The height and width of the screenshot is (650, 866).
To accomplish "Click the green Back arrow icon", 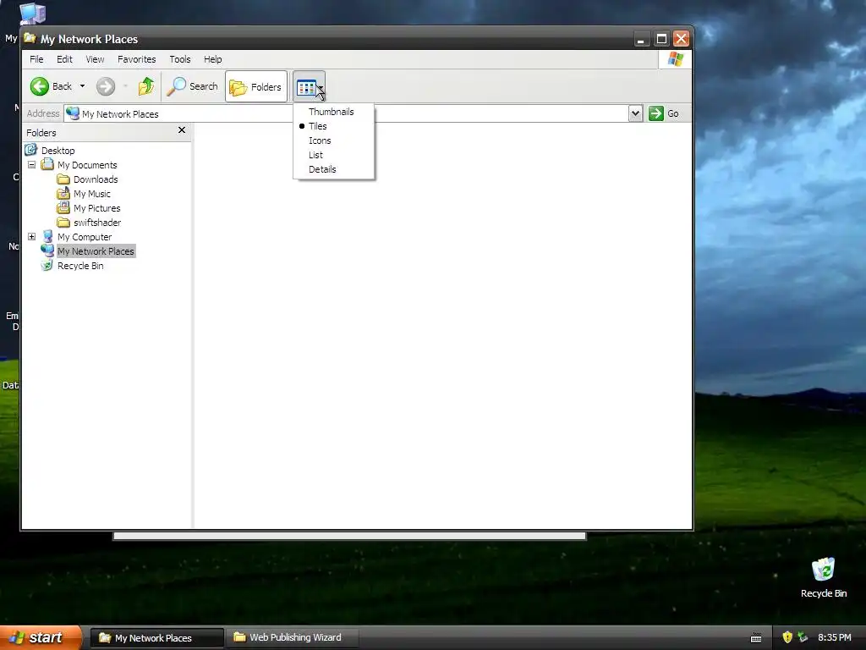I will [40, 86].
